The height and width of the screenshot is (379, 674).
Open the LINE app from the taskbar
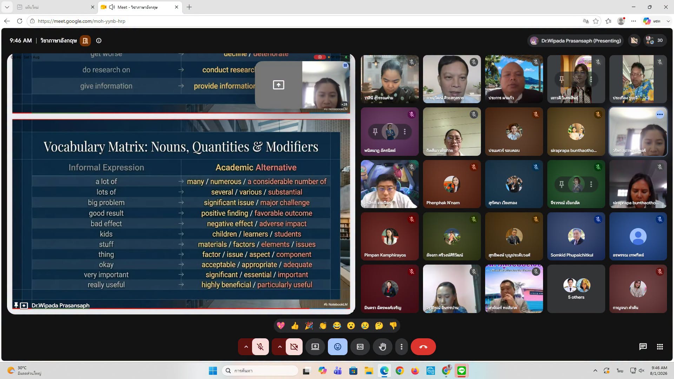pos(462,371)
